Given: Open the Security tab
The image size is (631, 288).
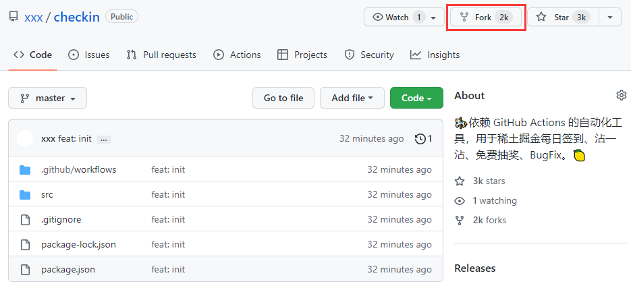Looking at the screenshot, I should [369, 55].
